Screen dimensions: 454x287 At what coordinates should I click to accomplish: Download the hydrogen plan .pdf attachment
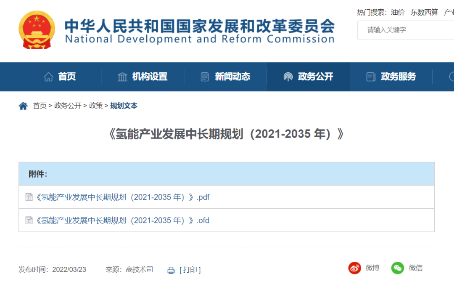pyautogui.click(x=123, y=197)
